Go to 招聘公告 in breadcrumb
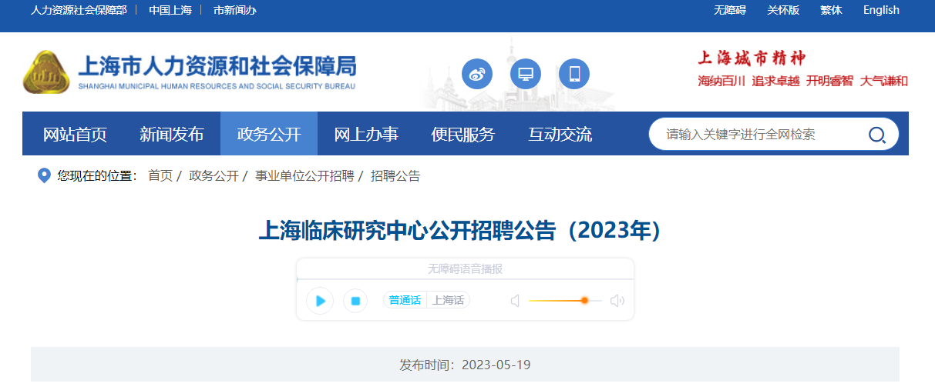Viewport: 935px width, 390px height. (x=395, y=176)
